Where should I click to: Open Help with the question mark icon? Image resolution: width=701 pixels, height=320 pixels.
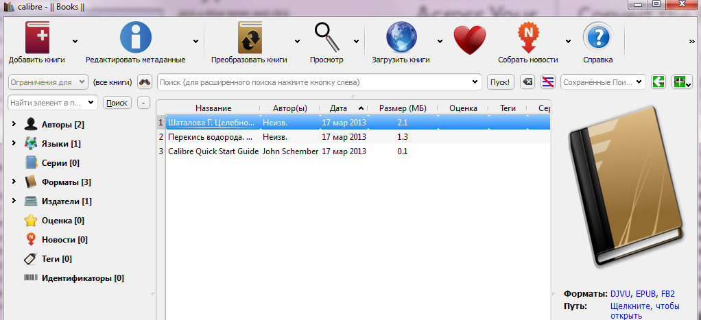pyautogui.click(x=597, y=38)
